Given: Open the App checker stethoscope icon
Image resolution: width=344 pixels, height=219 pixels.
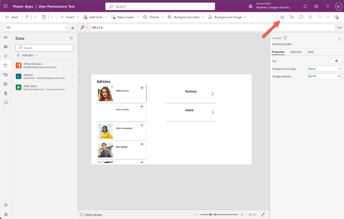Looking at the screenshot, I should pos(291,17).
